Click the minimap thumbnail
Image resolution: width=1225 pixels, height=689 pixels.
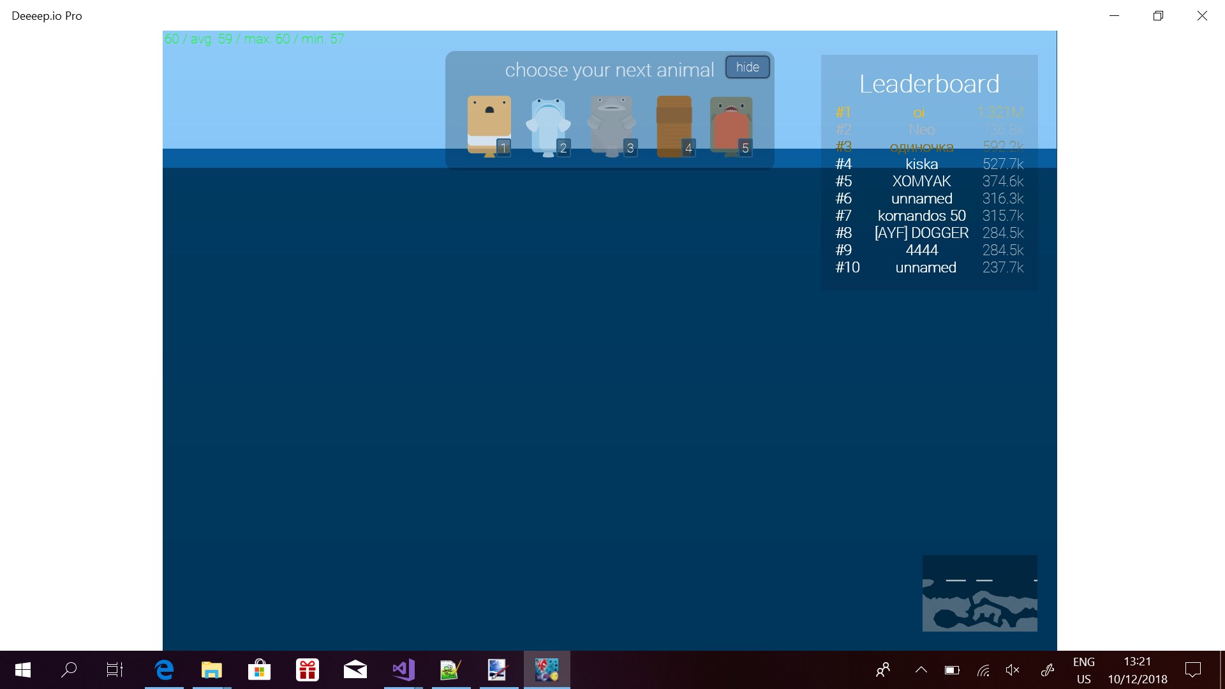(x=979, y=593)
